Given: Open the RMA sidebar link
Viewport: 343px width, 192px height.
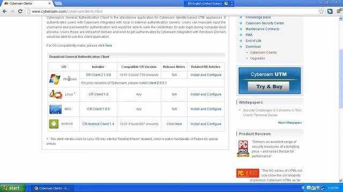Looking at the screenshot, I should click(249, 35).
